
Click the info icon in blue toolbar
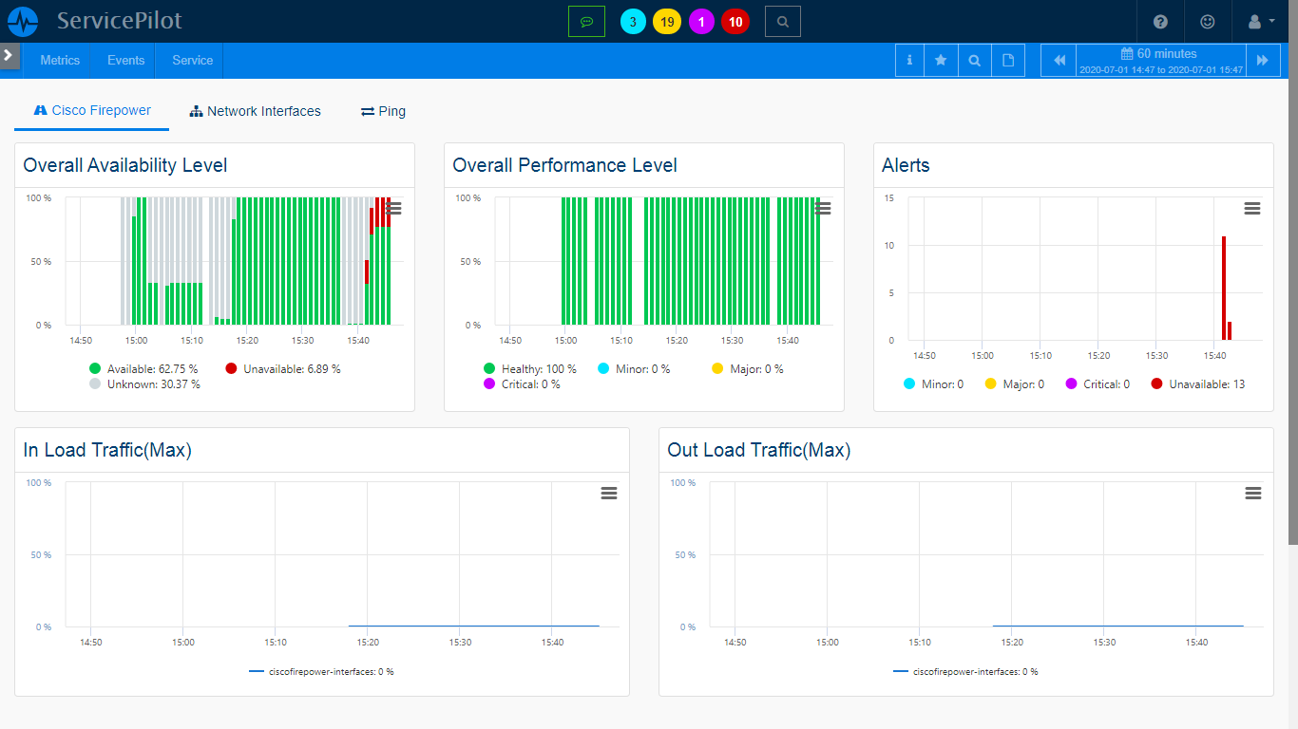coord(909,60)
